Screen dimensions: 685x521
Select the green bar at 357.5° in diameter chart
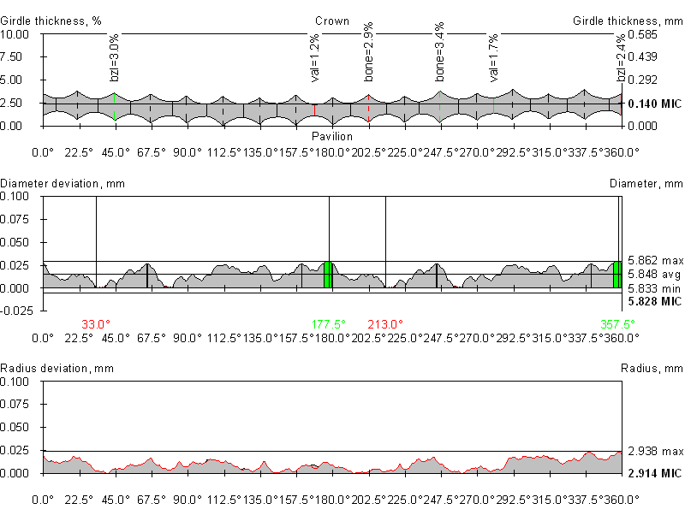pyautogui.click(x=617, y=275)
